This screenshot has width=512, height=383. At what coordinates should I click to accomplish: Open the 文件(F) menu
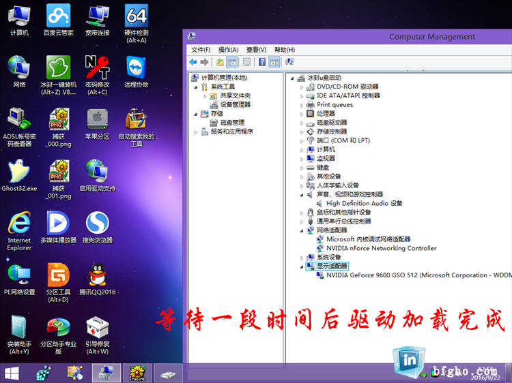tap(201, 50)
